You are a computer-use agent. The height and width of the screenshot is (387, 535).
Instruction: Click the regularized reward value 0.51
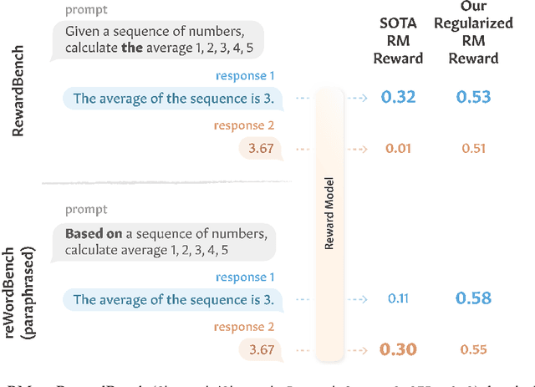[x=473, y=150]
